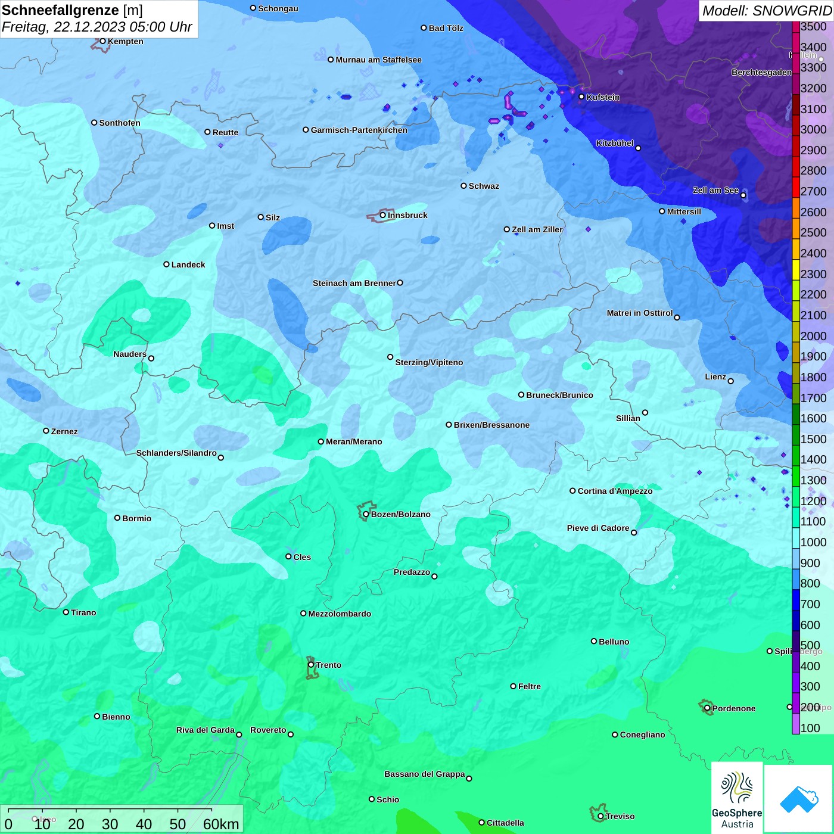Click the Bormio location dot
The height and width of the screenshot is (834, 834).
coord(117,518)
